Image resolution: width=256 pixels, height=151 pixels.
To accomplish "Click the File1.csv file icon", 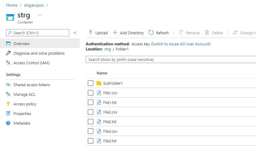I will pyautogui.click(x=99, y=93).
